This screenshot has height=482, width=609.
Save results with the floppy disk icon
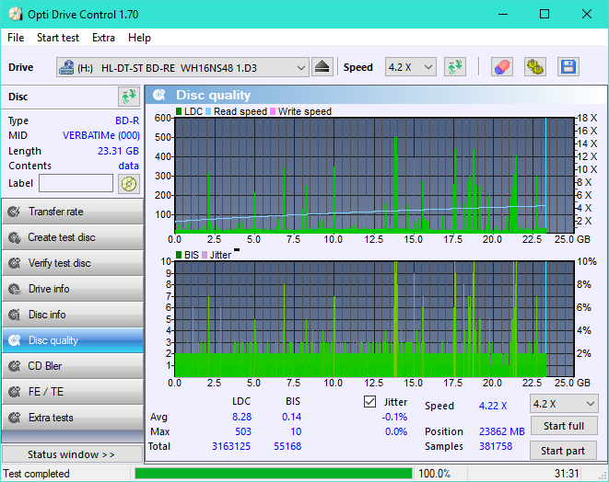[568, 67]
